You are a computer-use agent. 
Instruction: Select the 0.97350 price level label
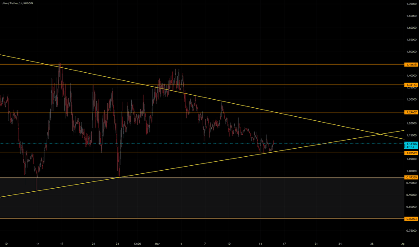point(411,177)
